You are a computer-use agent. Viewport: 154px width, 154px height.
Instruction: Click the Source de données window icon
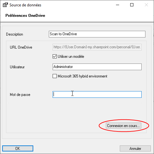pyautogui.click(x=5, y=5)
